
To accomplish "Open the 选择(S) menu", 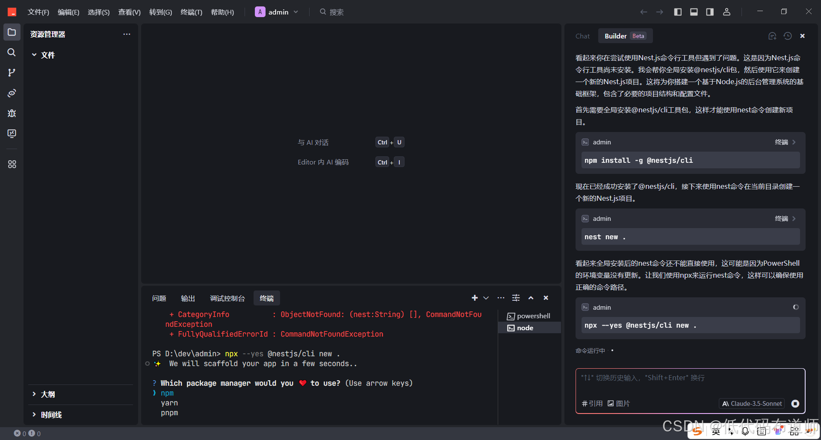I will point(99,12).
